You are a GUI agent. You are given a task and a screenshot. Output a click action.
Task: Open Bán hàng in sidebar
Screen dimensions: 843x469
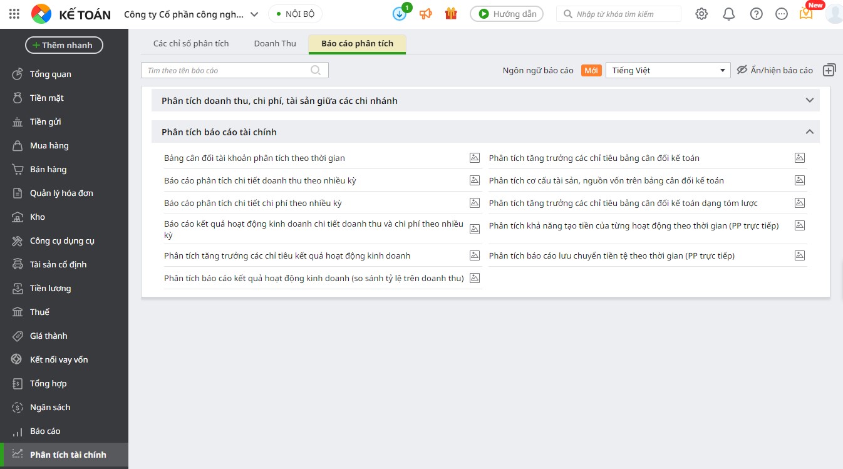click(x=64, y=170)
